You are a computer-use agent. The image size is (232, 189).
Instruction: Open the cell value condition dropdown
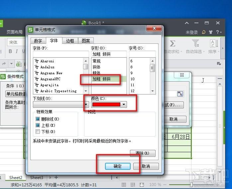15,94
